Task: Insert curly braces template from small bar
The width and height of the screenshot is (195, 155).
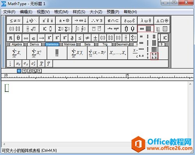Action: (118, 38)
